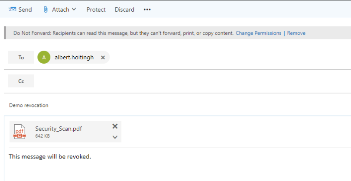This screenshot has height=181, width=351.
Task: Click the To button
Action: click(21, 57)
